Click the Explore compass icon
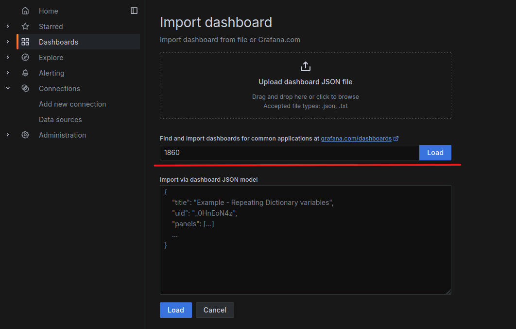The height and width of the screenshot is (329, 516). (x=25, y=58)
